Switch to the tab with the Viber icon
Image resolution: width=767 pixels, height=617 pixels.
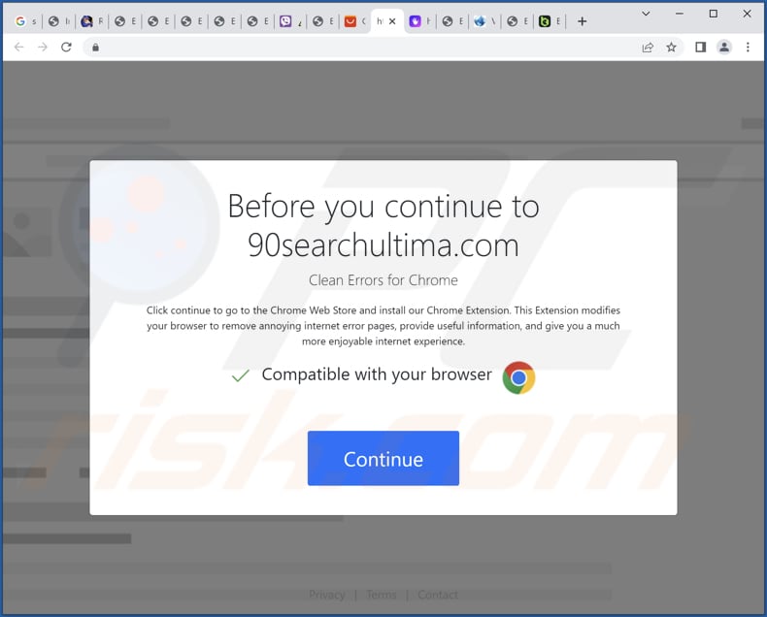coord(291,21)
